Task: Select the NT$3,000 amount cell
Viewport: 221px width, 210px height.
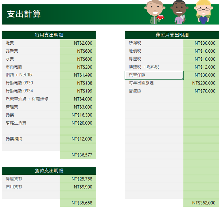Action: (x=78, y=107)
